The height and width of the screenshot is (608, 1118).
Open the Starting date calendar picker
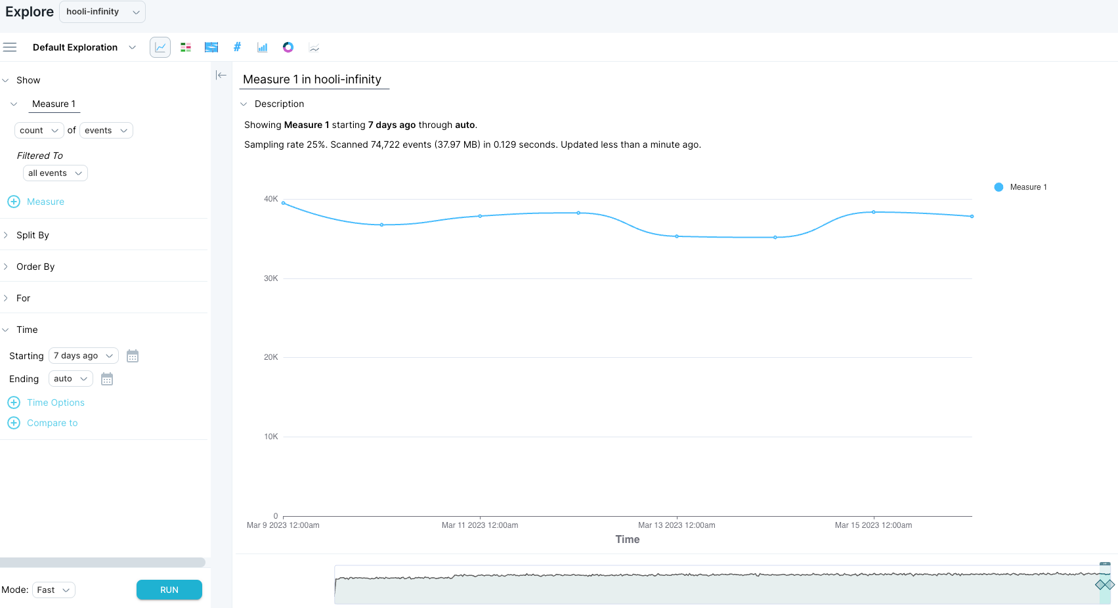tap(133, 356)
